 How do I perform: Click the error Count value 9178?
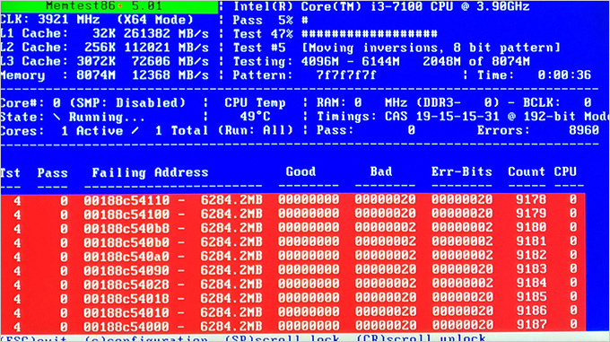(531, 199)
